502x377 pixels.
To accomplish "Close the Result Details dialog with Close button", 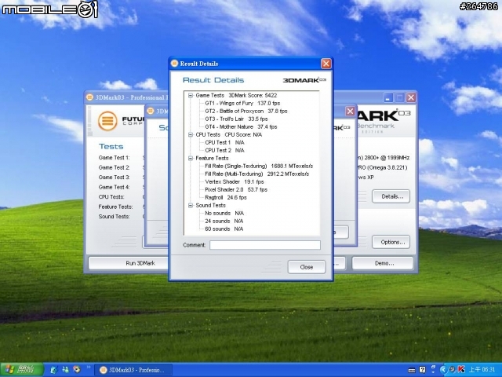I will (x=307, y=267).
